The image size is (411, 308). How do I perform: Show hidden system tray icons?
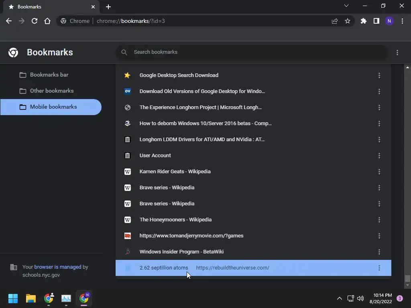pos(340,298)
